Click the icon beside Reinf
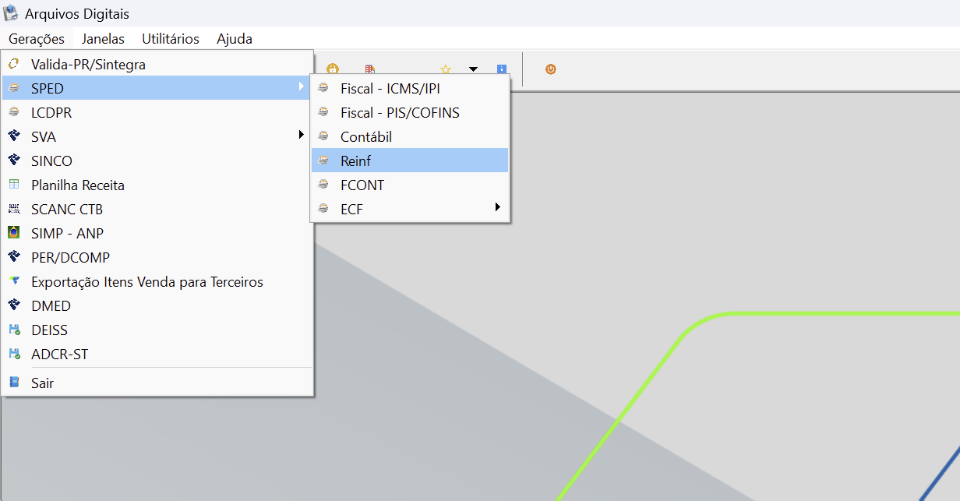960x501 pixels. point(323,161)
